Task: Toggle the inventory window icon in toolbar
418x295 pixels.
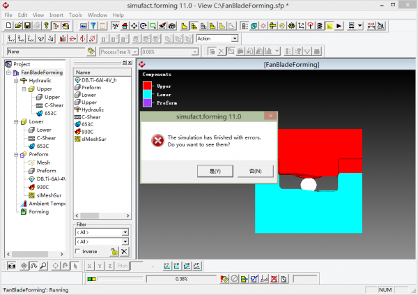Action: tap(65, 26)
